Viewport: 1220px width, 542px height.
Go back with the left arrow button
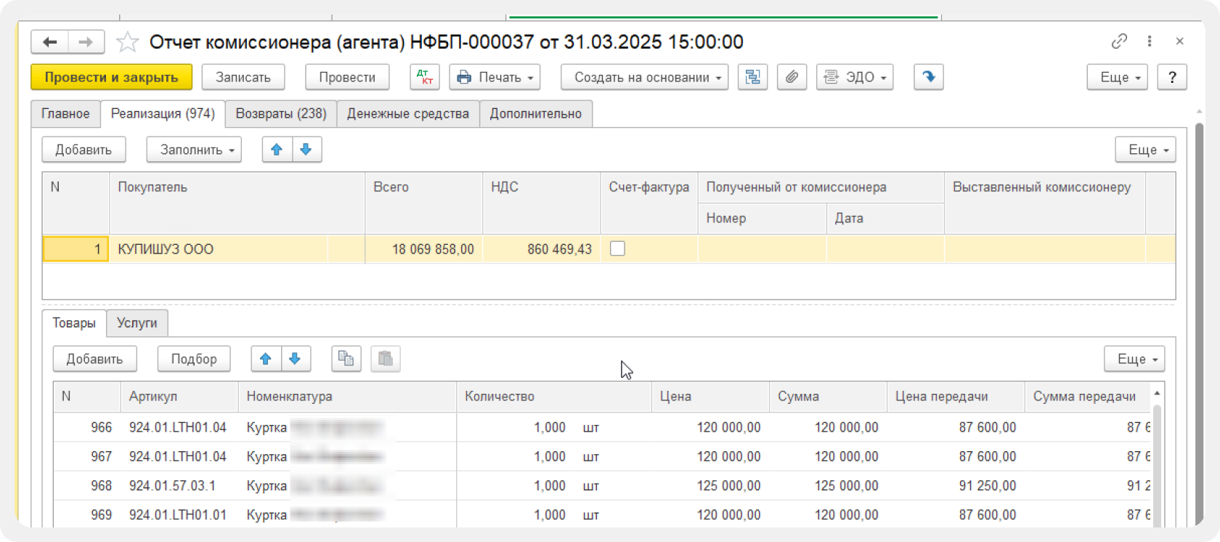[50, 42]
